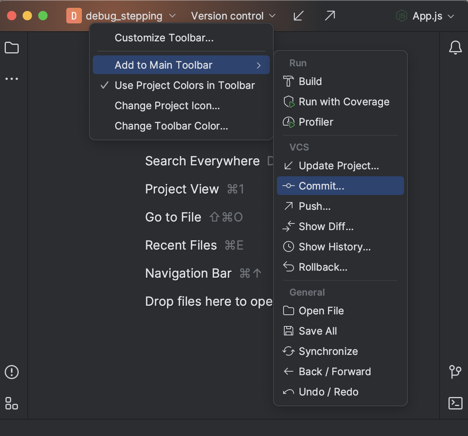
Task: Open the Git tool window on the right
Action: point(456,372)
